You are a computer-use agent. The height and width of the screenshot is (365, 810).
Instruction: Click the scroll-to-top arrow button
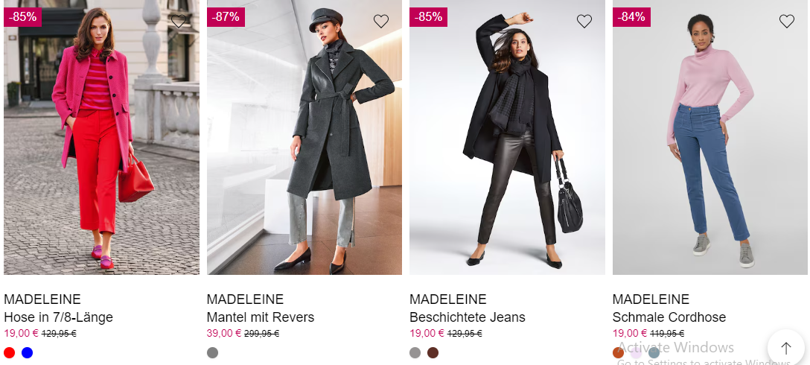coord(785,348)
